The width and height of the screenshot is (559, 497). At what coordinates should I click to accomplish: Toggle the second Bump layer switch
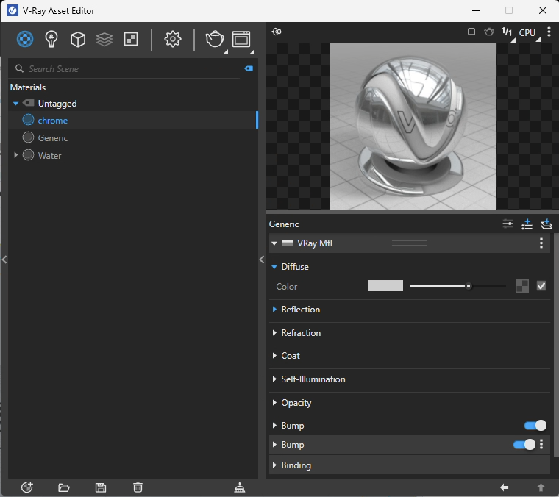pyautogui.click(x=524, y=444)
